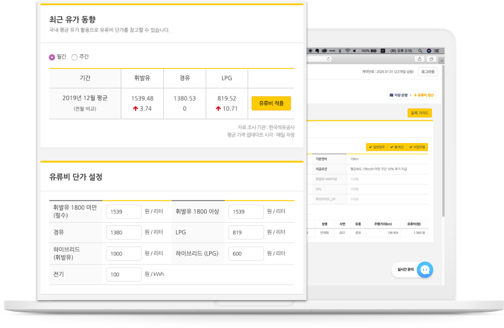Click the Safari show tabs icon
The width and height of the screenshot is (504, 328).
pos(431,59)
